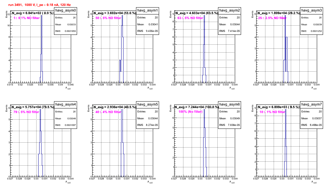Click RMS 9.436e-05 in havg_asym1 stats

tap(148, 31)
